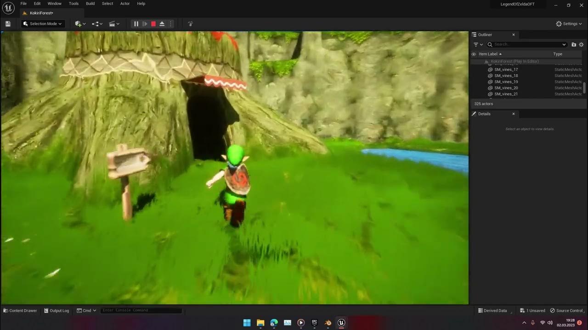The image size is (588, 330).
Task: Click the frame skip button
Action: coord(145,24)
